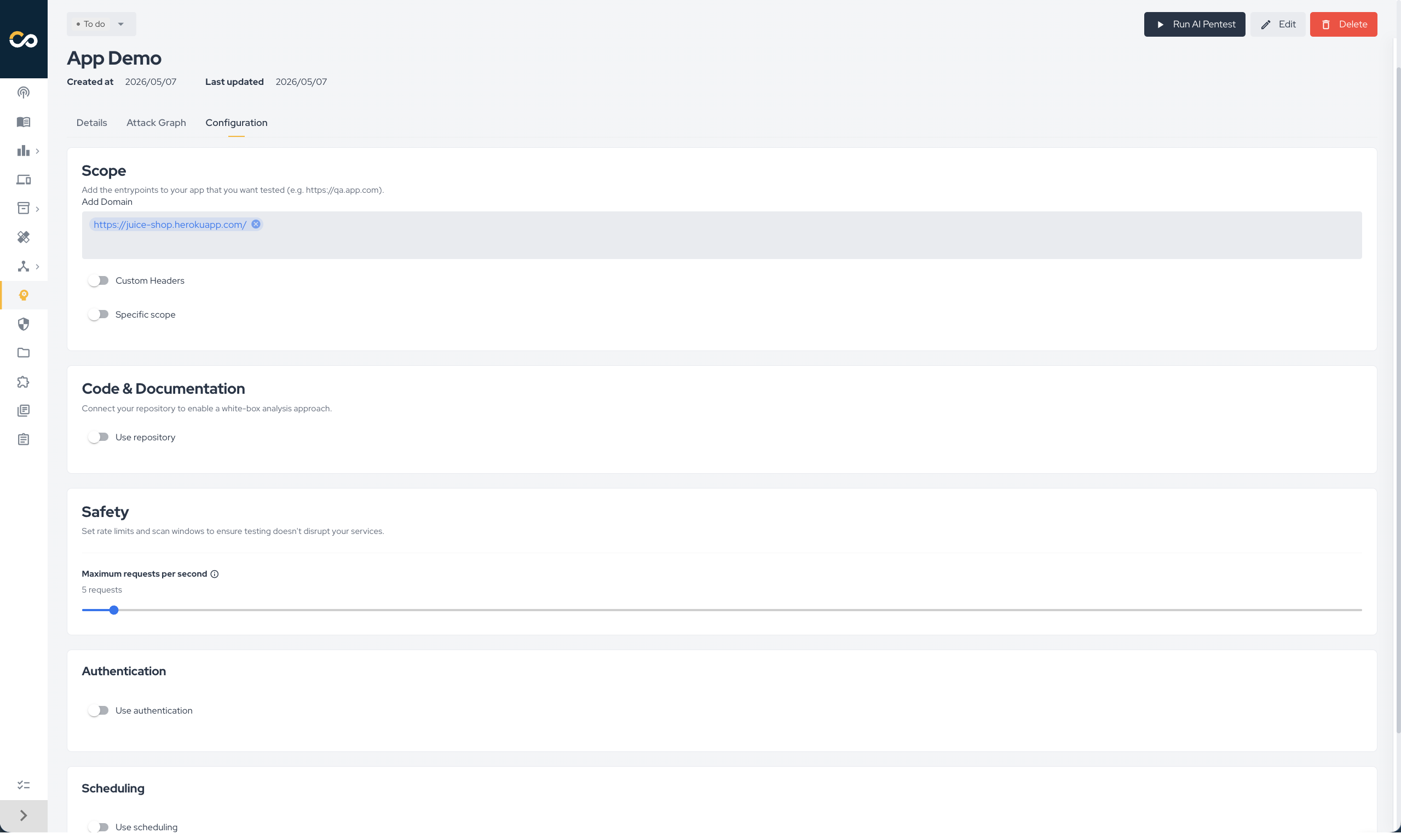Click the Run AI Pentest button
The height and width of the screenshot is (839, 1401).
click(1194, 24)
